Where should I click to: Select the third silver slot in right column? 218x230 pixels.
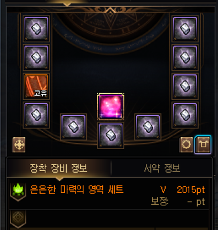(185, 86)
